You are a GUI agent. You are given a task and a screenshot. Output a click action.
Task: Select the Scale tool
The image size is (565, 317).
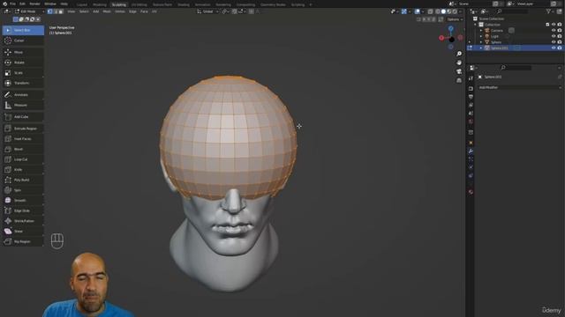point(23,72)
